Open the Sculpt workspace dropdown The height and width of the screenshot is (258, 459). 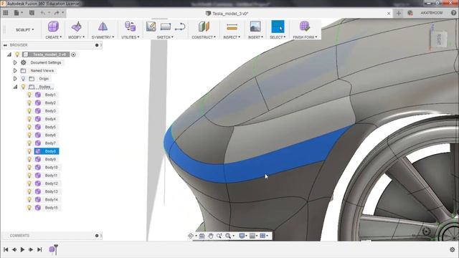[24, 30]
